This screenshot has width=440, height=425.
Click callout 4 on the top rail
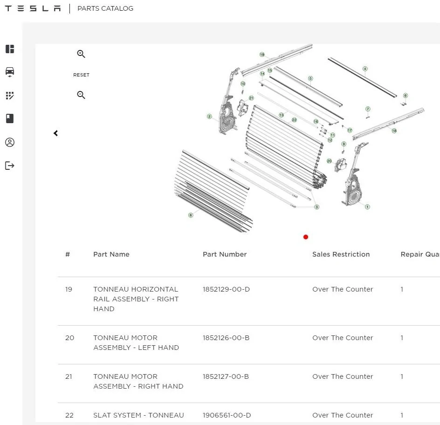[x=365, y=69]
